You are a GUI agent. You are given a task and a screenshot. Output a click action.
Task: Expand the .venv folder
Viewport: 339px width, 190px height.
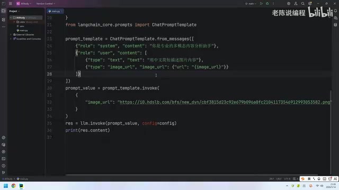click(x=14, y=22)
